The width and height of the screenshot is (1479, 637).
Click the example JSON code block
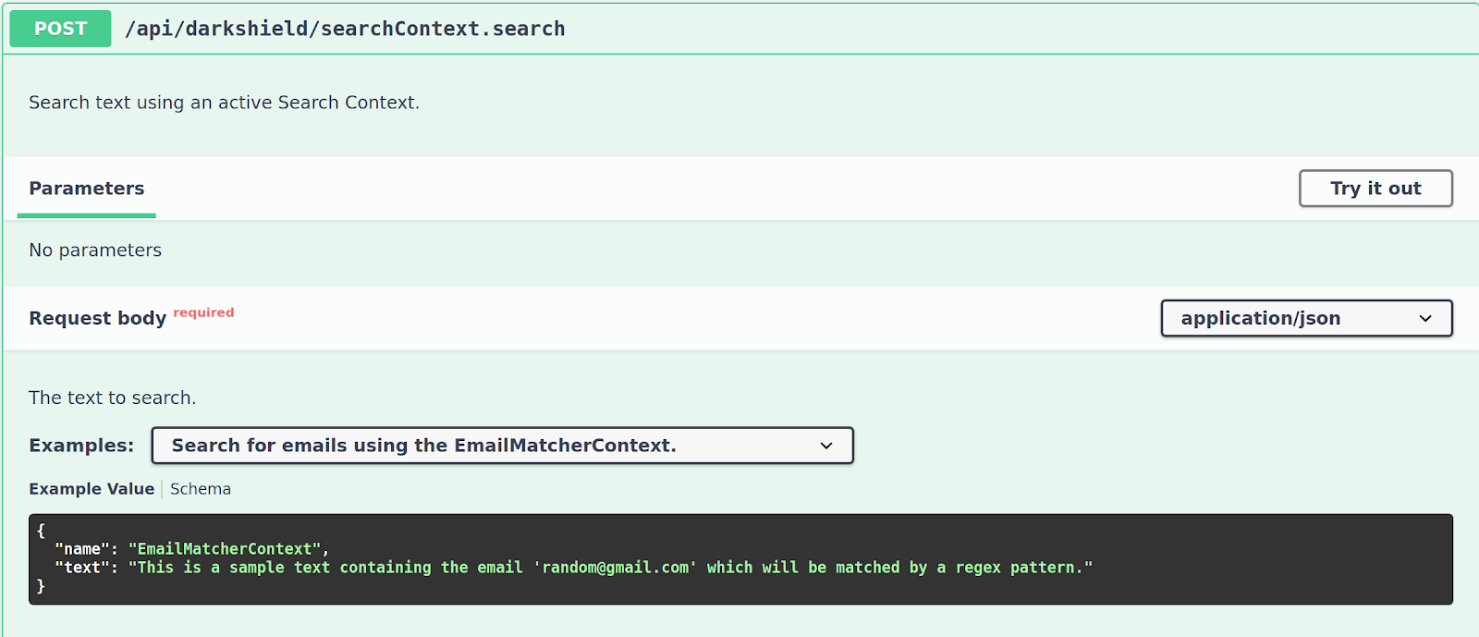coord(740,559)
